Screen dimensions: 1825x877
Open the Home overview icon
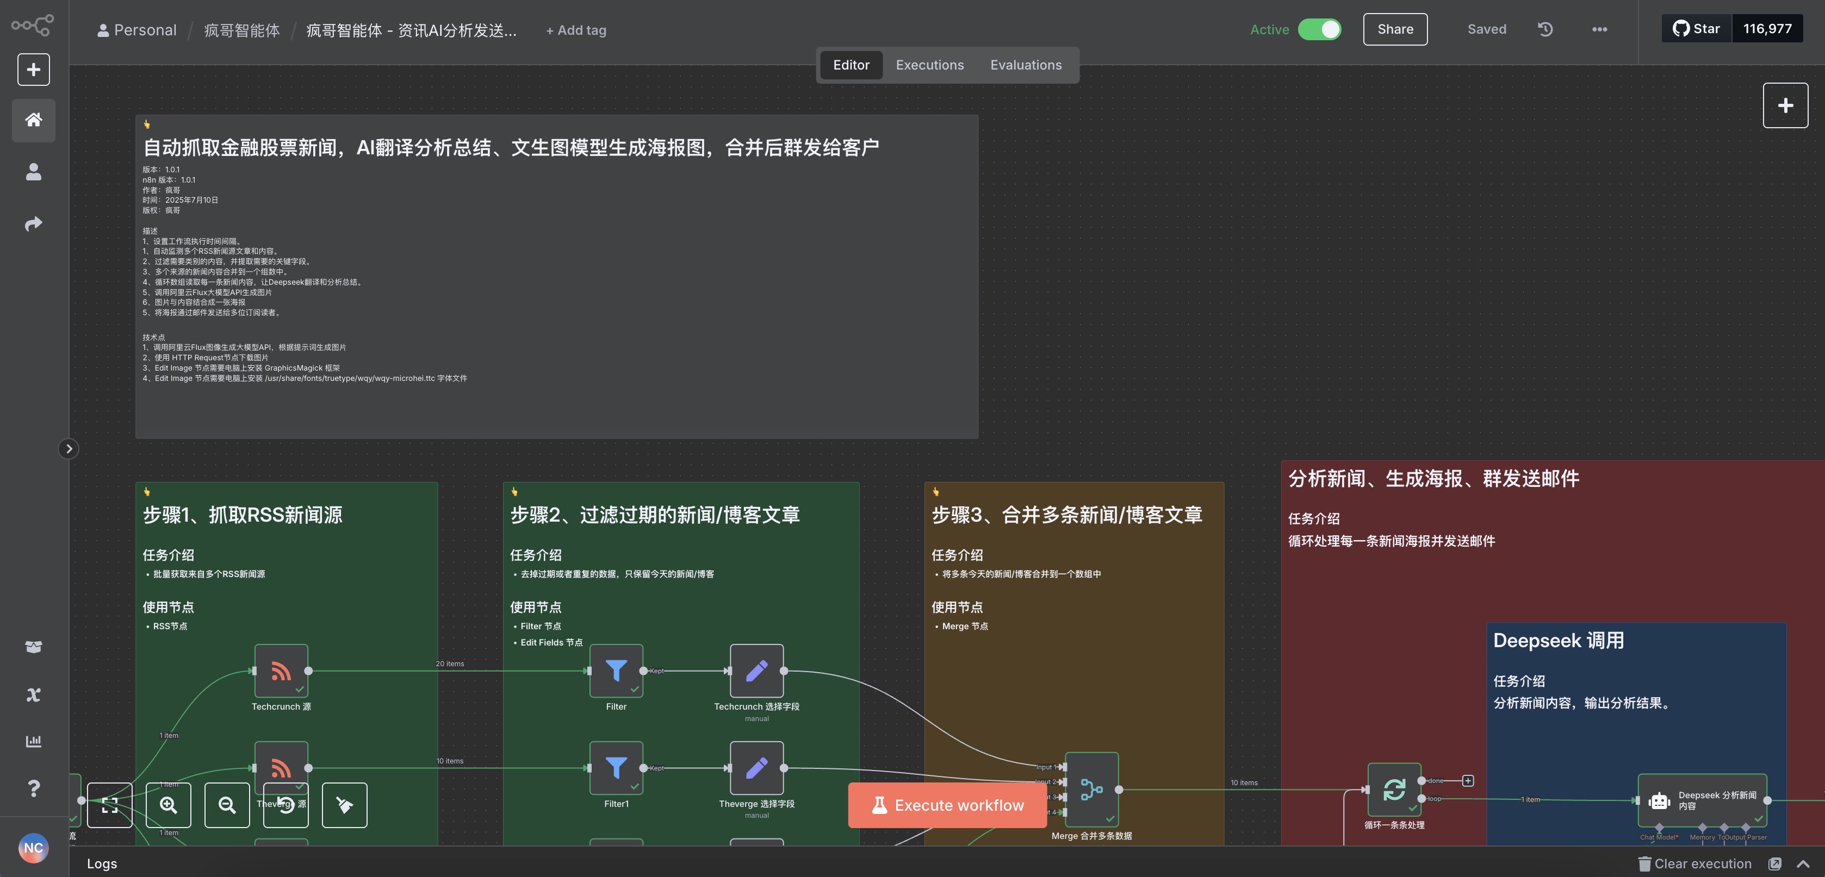pos(33,120)
